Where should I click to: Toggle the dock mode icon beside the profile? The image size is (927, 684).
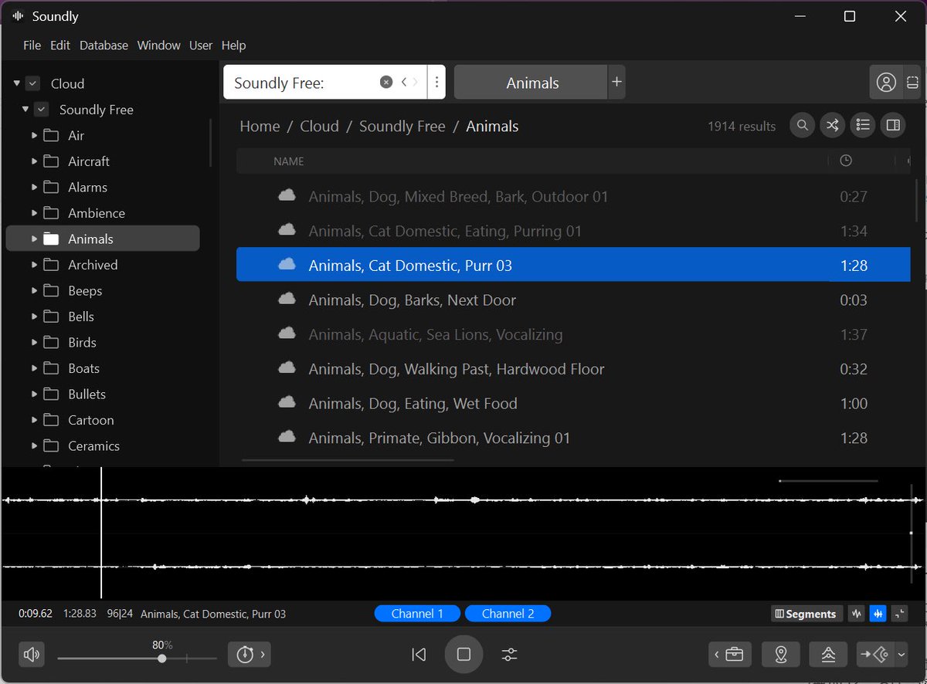click(x=912, y=83)
